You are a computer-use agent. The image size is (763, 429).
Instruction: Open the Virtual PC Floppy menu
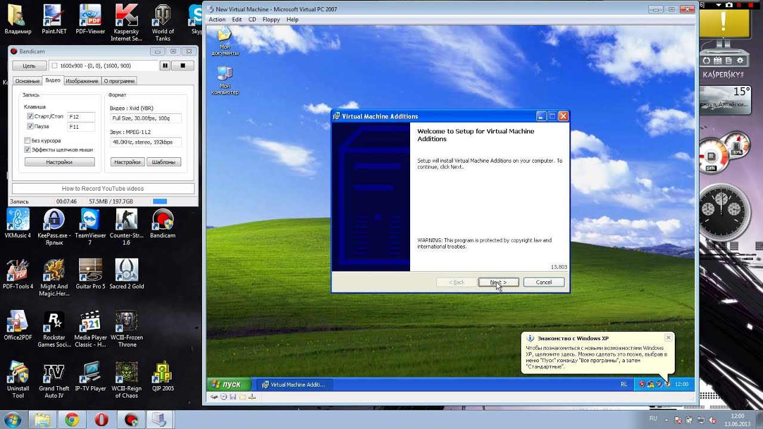[x=271, y=19]
